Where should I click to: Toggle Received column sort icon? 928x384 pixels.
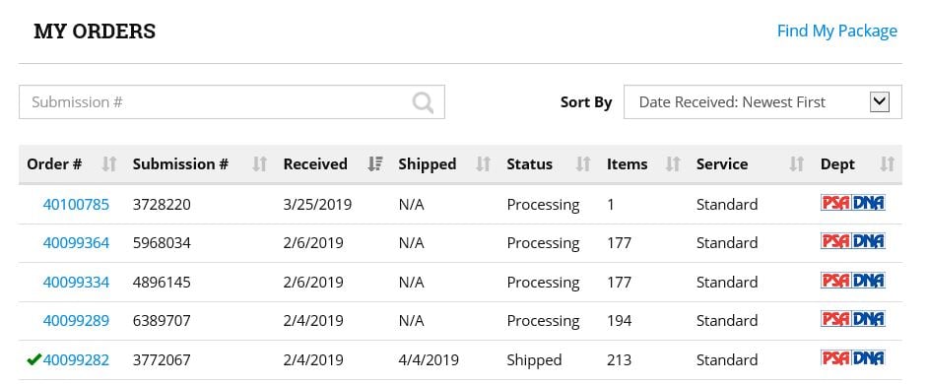point(375,163)
